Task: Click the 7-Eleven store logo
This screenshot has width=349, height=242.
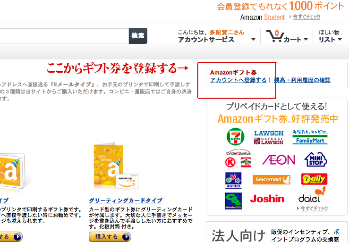Action: coord(236,137)
